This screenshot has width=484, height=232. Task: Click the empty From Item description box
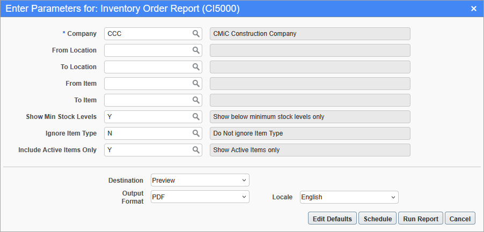[x=310, y=84]
